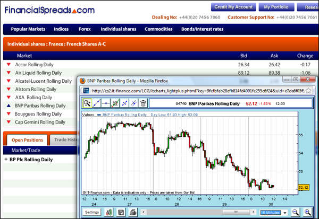Open the Individual shares menu
319x219 pixels.
[119, 29]
